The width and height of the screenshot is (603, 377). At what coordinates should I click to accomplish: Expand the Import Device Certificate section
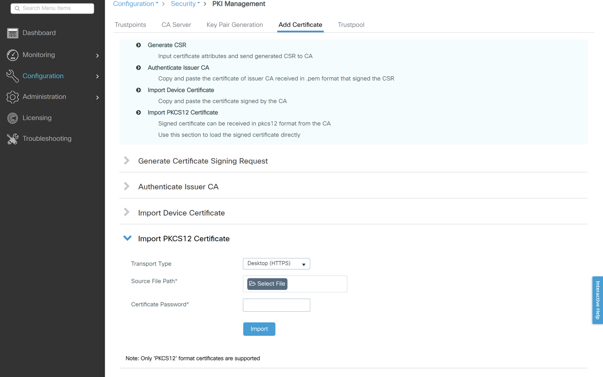coord(127,213)
